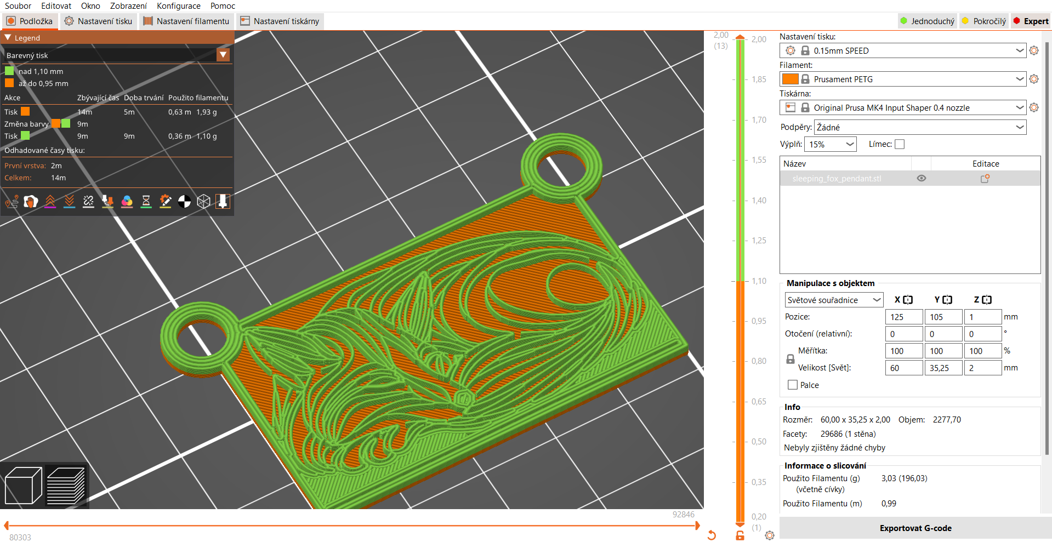Hide sleeping_fox_pendant.stl with eye icon
1052x542 pixels.
click(x=922, y=179)
